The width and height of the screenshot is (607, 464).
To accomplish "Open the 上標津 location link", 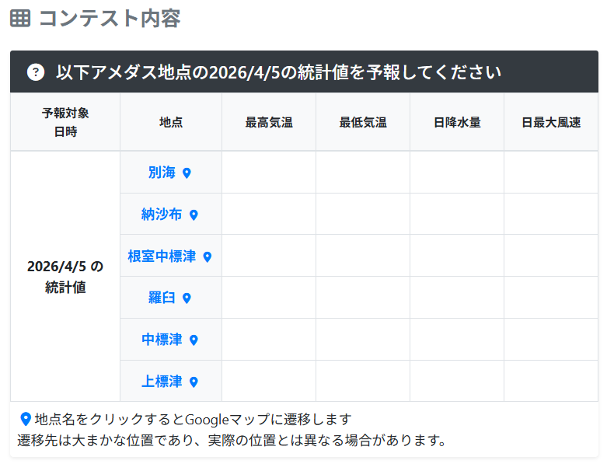I will click(x=162, y=382).
